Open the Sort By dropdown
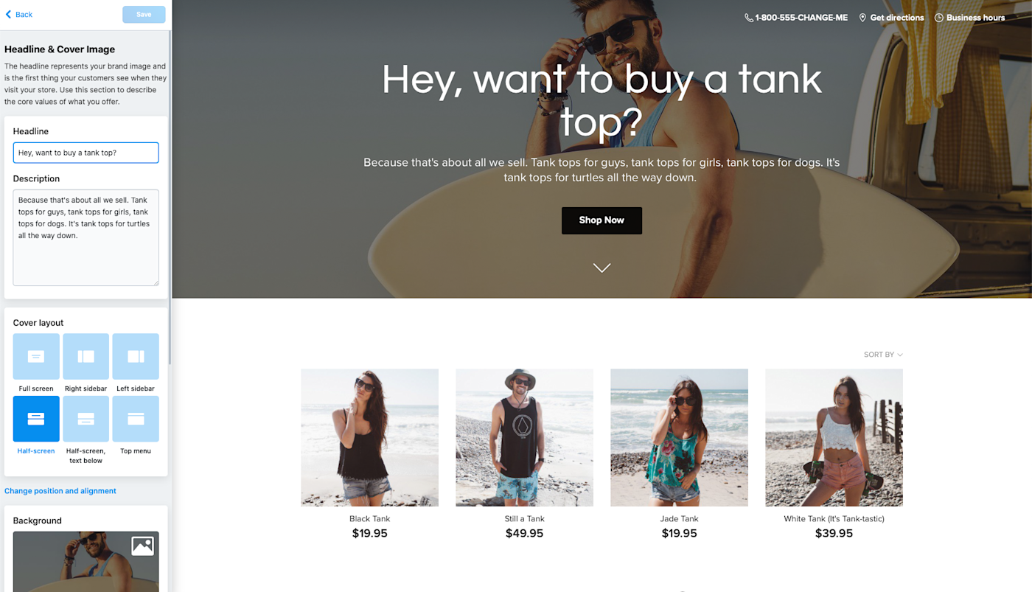Screen dimensions: 1032x592 click(883, 355)
